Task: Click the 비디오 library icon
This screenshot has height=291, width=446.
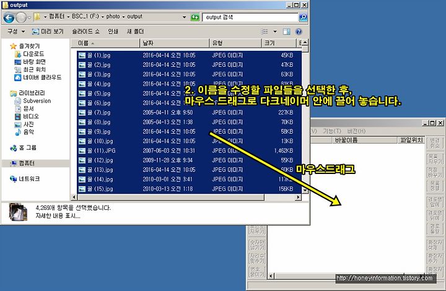Action: tap(17, 116)
